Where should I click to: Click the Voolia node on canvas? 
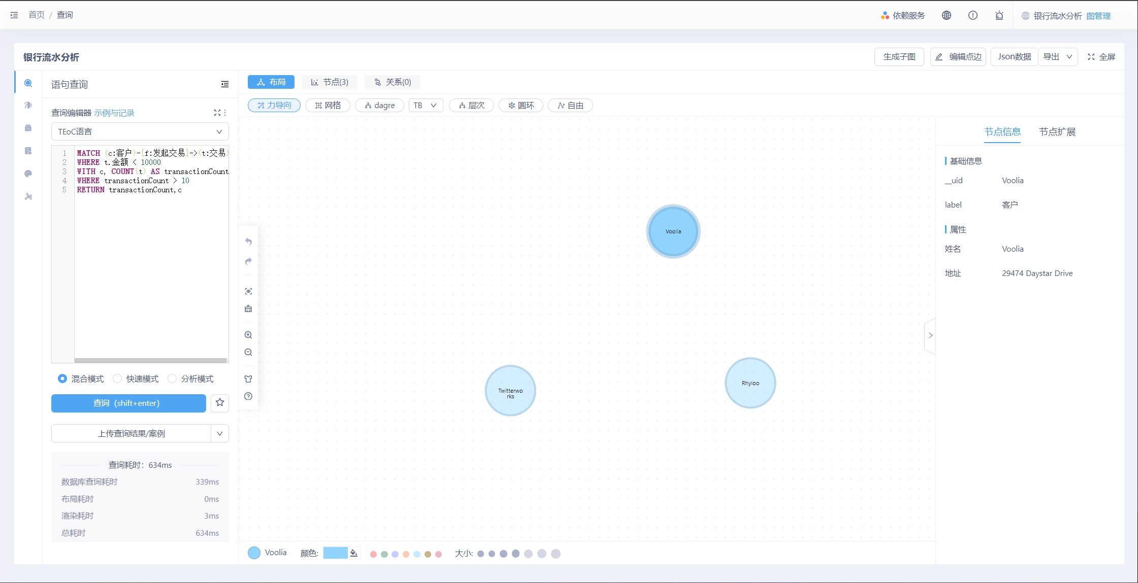pyautogui.click(x=673, y=231)
